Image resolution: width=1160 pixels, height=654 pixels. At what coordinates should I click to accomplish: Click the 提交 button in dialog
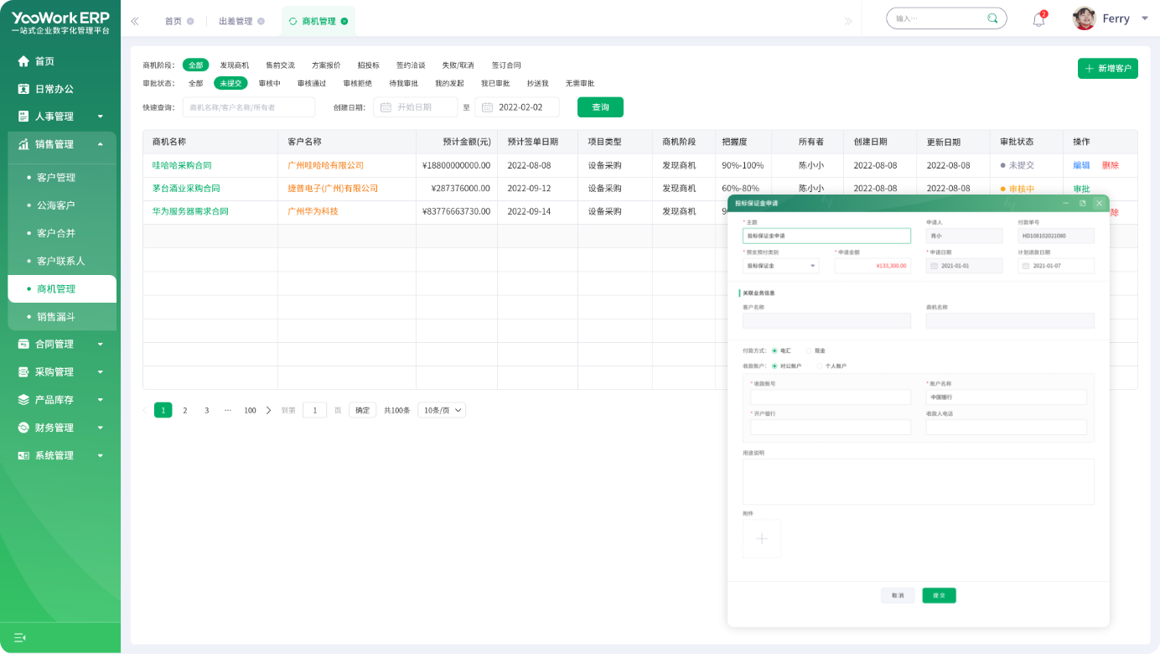pos(939,595)
